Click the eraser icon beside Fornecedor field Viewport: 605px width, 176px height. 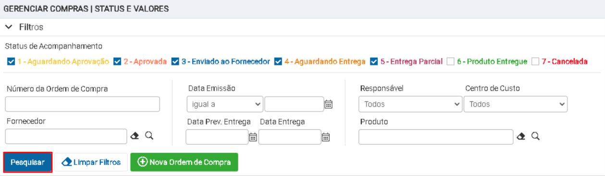point(136,137)
